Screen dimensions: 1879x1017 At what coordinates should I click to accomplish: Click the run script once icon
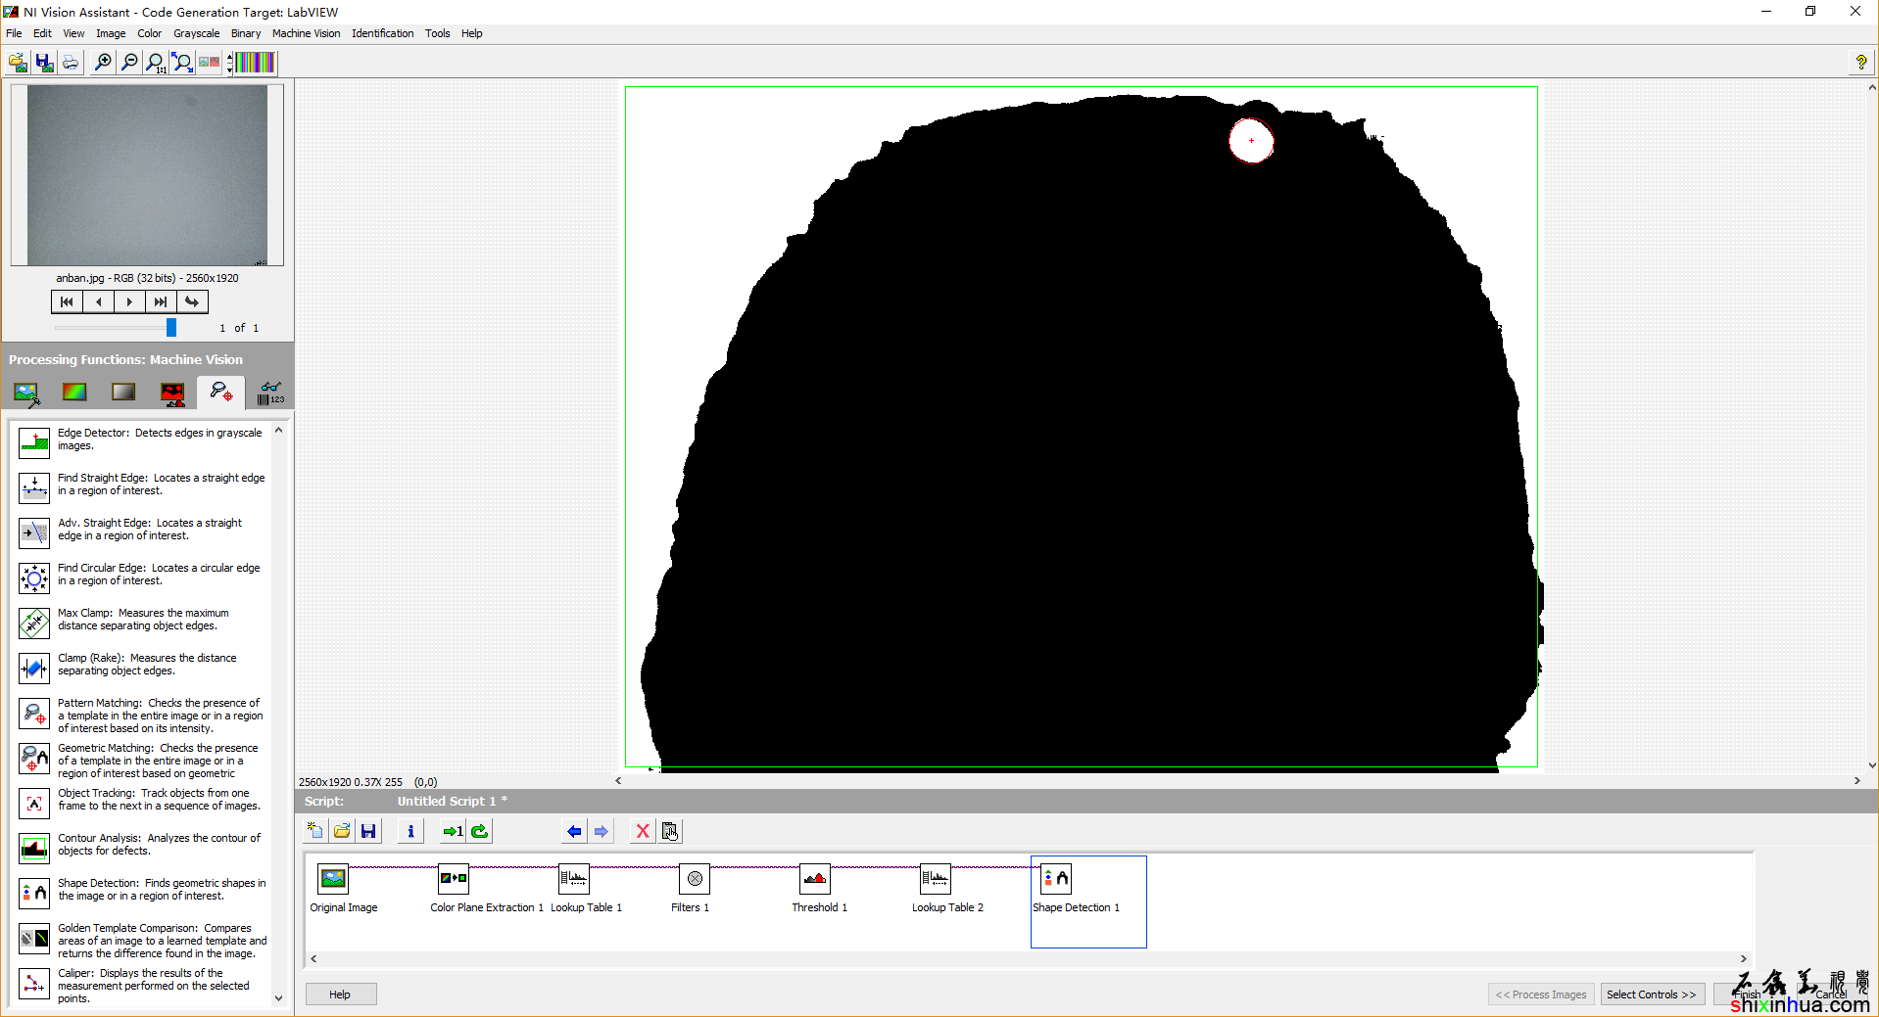[x=453, y=831]
